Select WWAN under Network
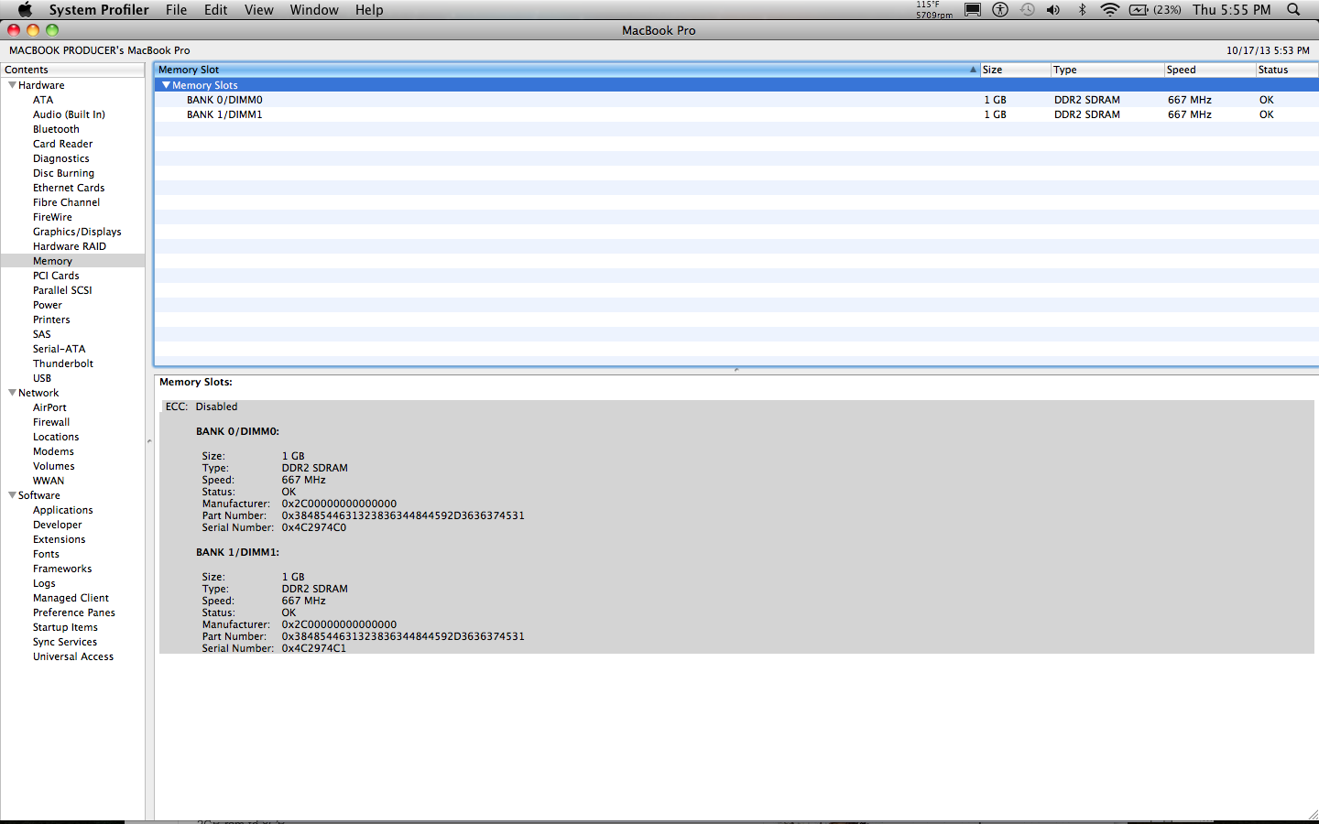 (x=49, y=481)
